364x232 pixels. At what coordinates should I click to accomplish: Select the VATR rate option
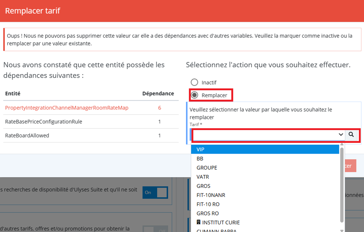tap(203, 177)
